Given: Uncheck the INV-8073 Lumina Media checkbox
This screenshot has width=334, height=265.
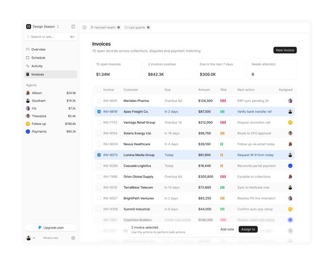Looking at the screenshot, I should click(x=99, y=155).
